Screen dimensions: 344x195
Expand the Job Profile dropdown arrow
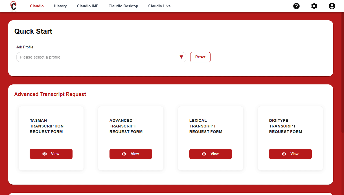tap(181, 57)
